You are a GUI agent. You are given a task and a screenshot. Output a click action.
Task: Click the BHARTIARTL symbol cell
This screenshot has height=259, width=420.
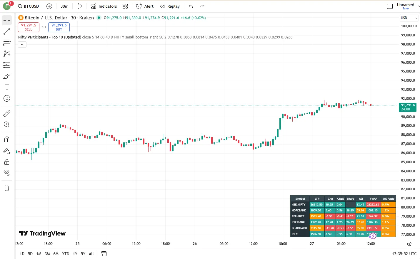300,228
